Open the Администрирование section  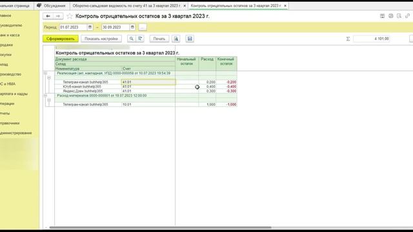[x=15, y=133]
